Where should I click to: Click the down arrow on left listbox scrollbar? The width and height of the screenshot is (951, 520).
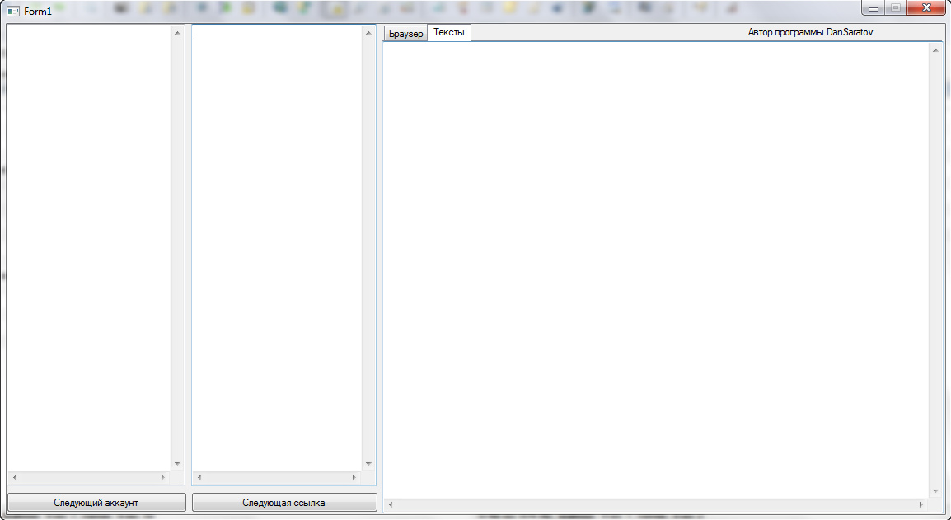[x=176, y=464]
